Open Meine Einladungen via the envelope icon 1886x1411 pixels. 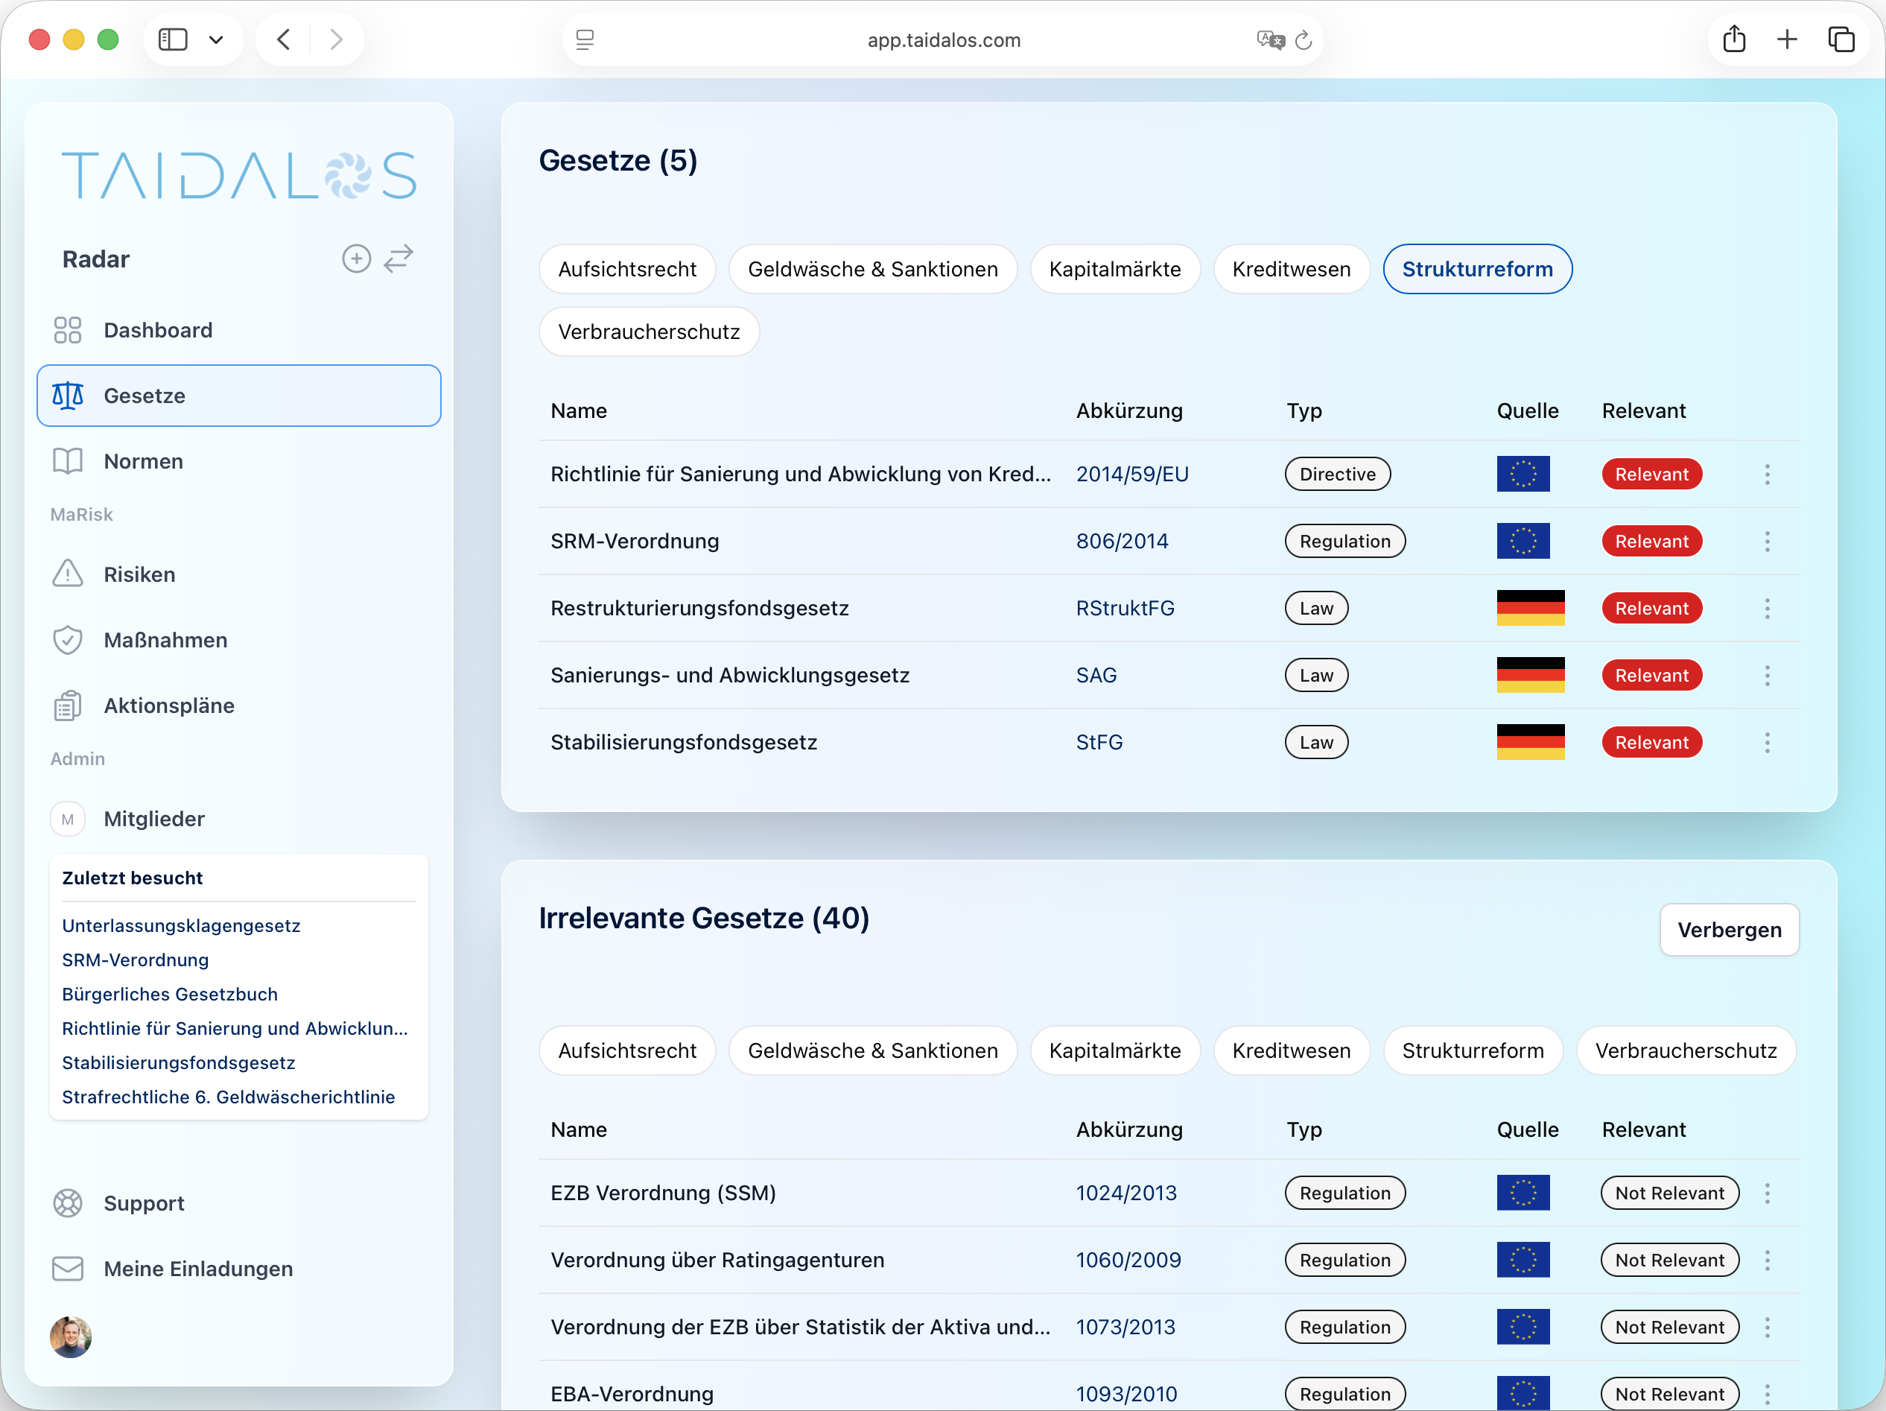click(69, 1269)
